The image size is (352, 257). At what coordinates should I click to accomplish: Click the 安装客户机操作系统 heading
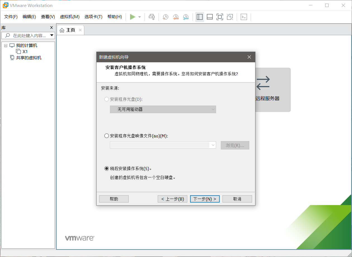coord(126,67)
